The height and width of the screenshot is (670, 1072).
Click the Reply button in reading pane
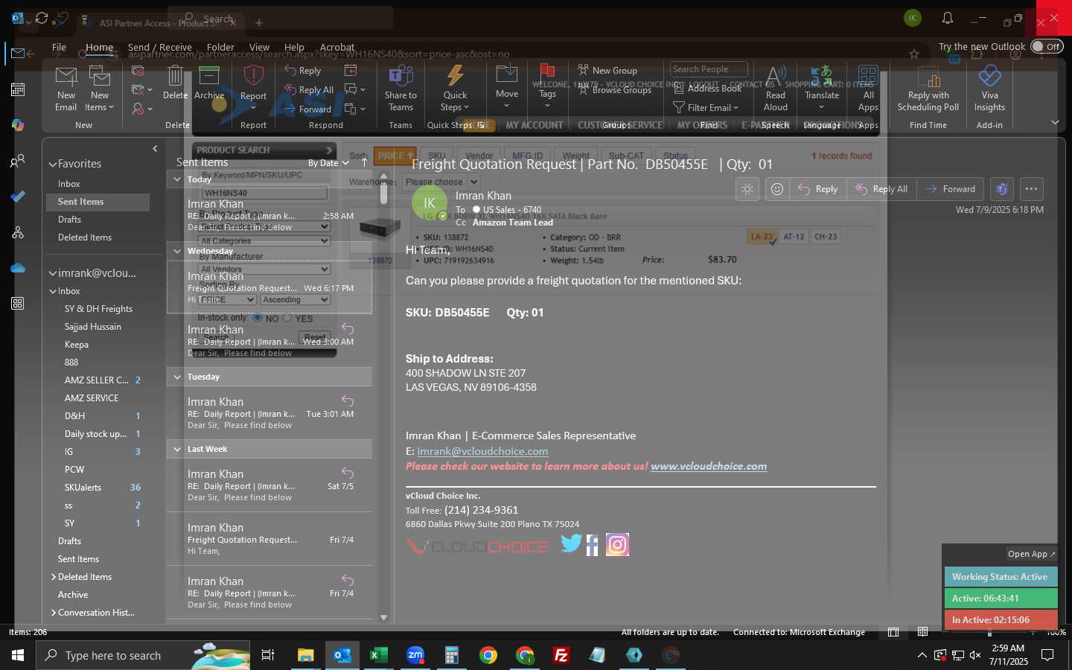(x=817, y=189)
